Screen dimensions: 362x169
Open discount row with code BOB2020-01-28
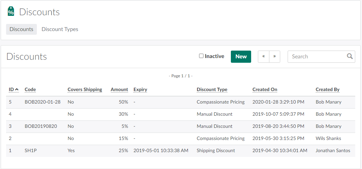coord(43,102)
